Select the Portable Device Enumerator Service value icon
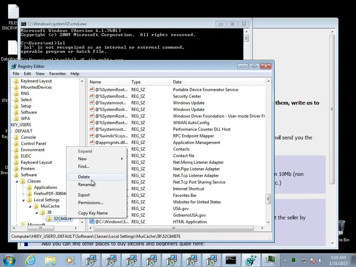Screen dimensions: 356x267 pos(91,89)
